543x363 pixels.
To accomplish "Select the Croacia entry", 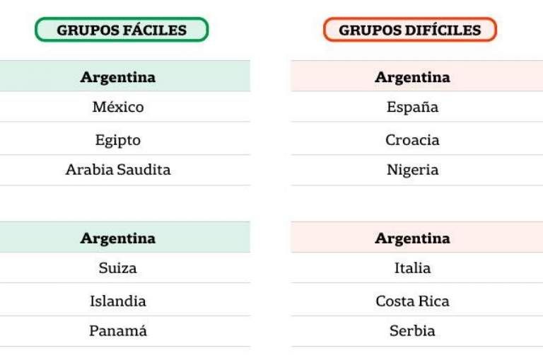I will tap(412, 139).
